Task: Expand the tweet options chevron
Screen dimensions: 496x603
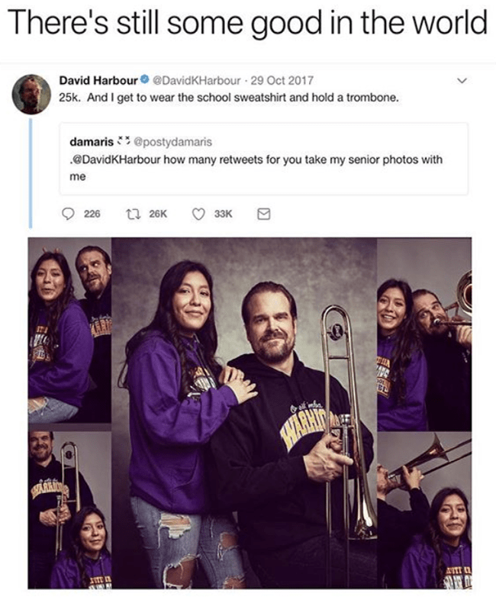Action: pyautogui.click(x=460, y=81)
